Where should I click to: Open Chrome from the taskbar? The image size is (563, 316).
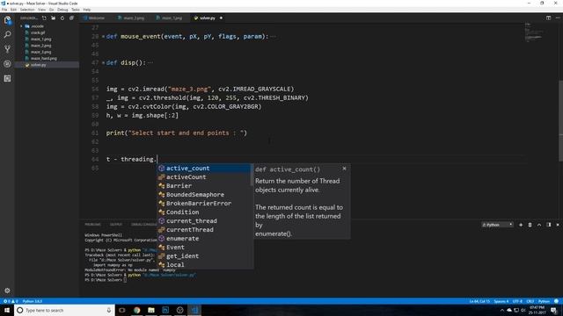(x=137, y=310)
